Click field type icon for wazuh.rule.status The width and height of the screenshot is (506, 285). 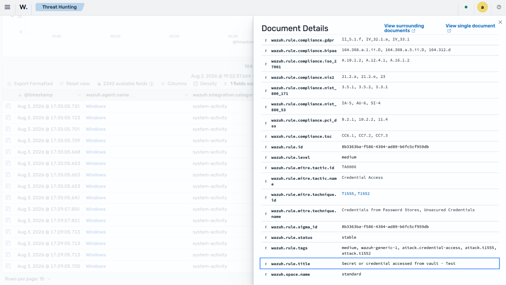(266, 238)
